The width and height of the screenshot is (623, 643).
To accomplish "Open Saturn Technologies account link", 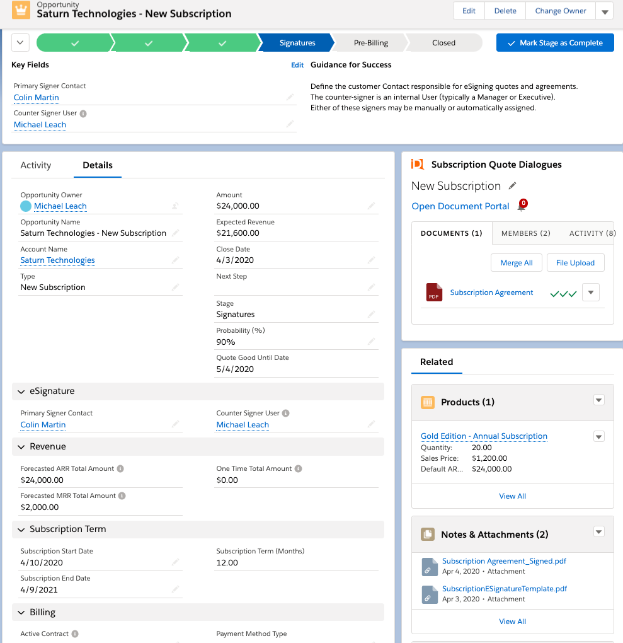I will 57,260.
